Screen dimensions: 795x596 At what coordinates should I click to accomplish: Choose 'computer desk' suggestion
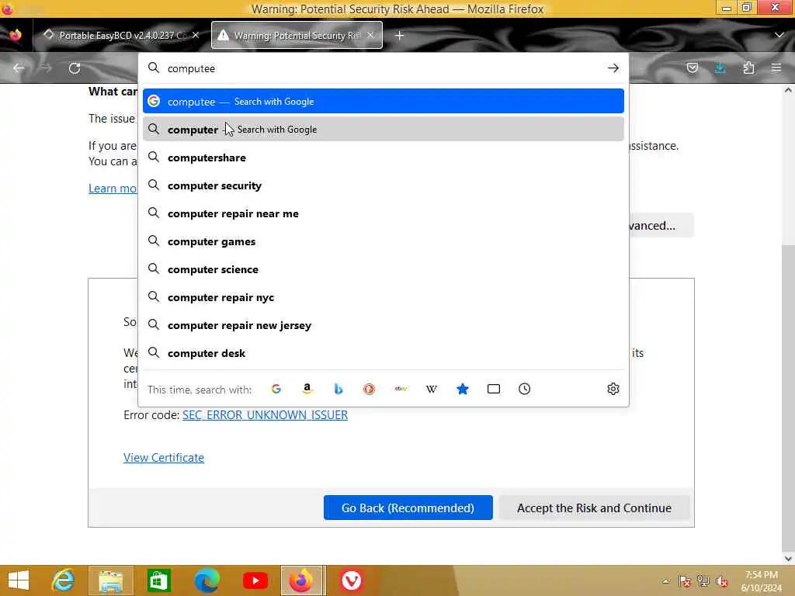(384, 353)
